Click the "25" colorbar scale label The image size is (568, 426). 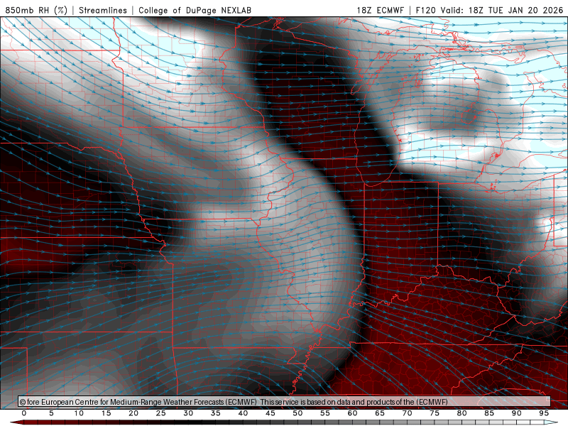click(161, 413)
